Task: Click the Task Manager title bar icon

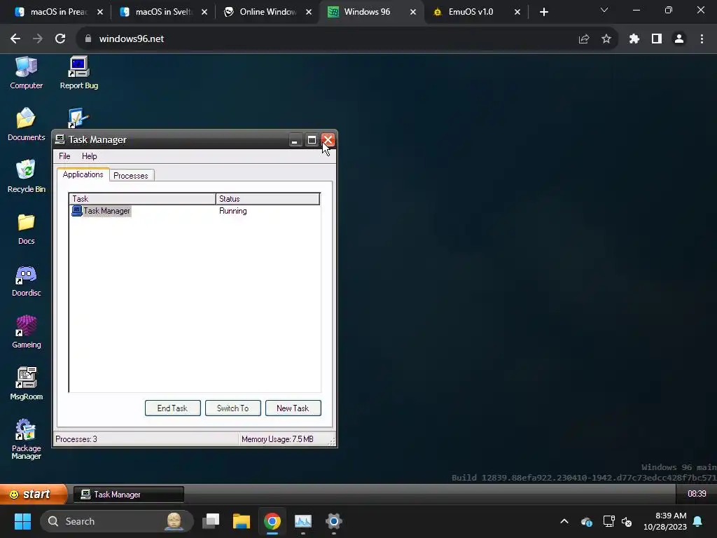Action: [60, 139]
